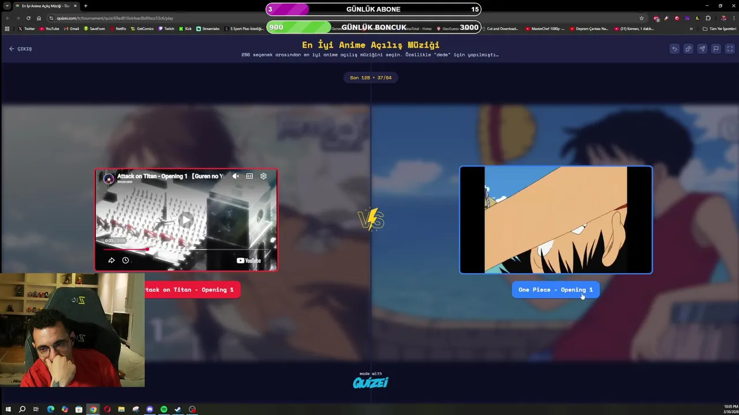This screenshot has height=415, width=739.
Task: Click the copy link icon in quiz header
Action: [688, 49]
